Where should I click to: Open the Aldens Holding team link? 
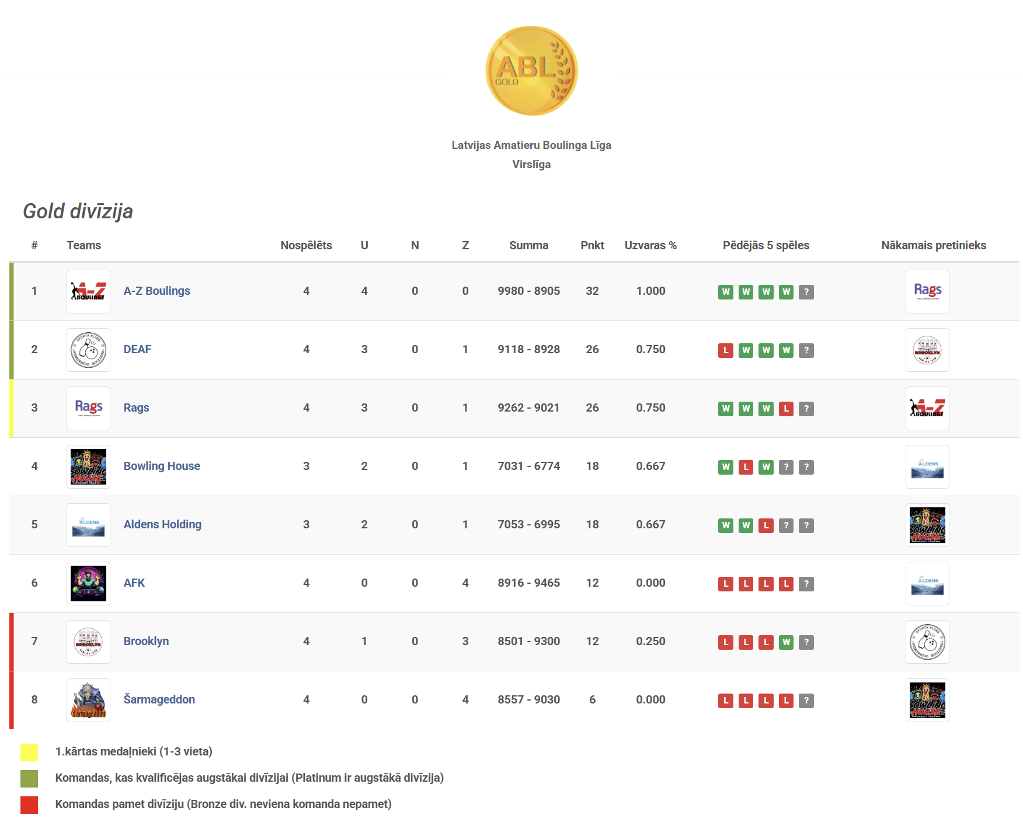pyautogui.click(x=162, y=524)
